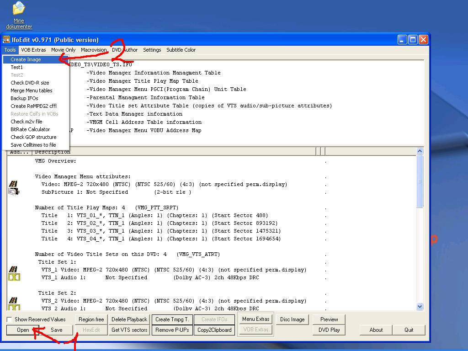The image size is (468, 351).
Task: Click the Region free button
Action: [x=91, y=319]
